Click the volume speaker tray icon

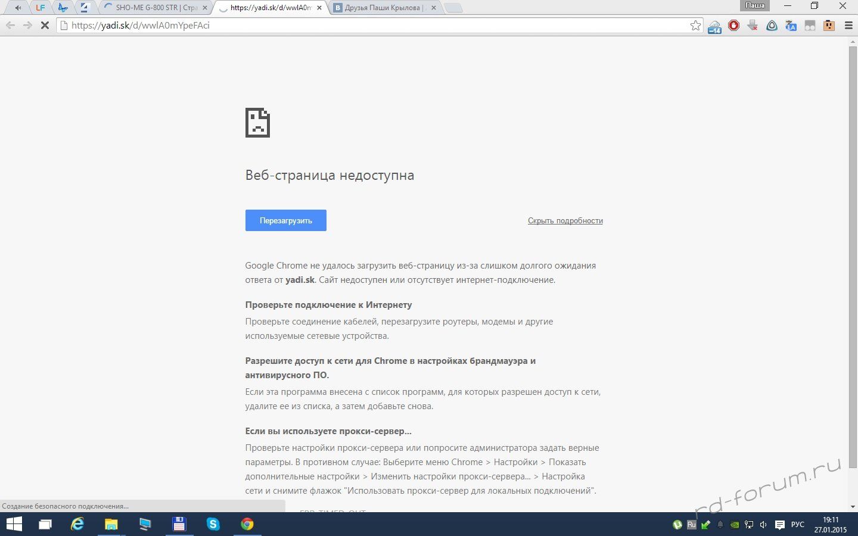pyautogui.click(x=763, y=525)
